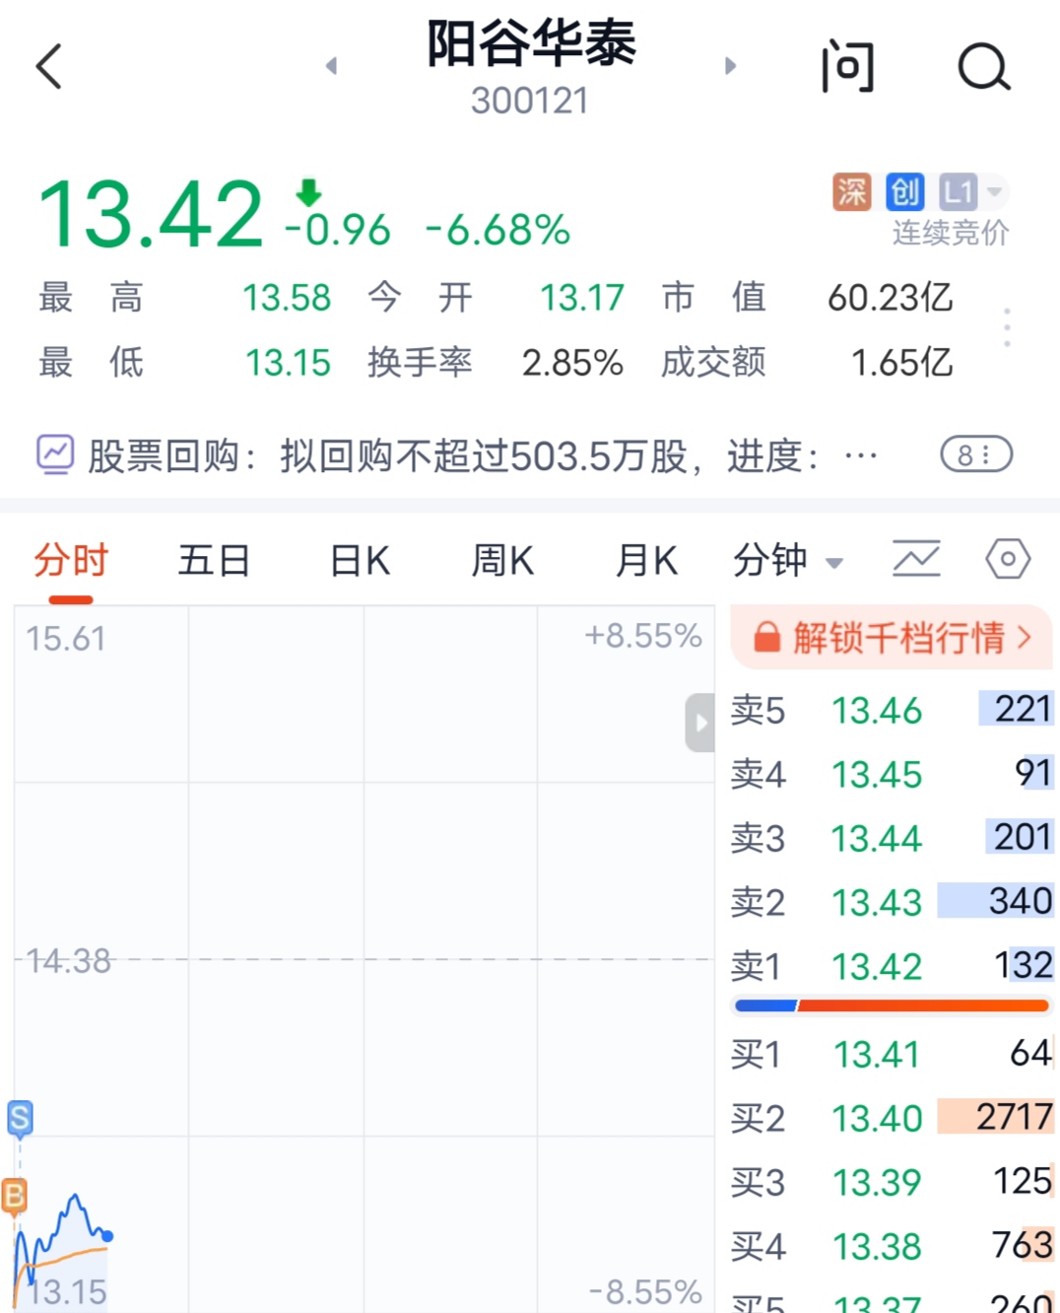
Task: Select the 月K tab
Action: coord(646,561)
